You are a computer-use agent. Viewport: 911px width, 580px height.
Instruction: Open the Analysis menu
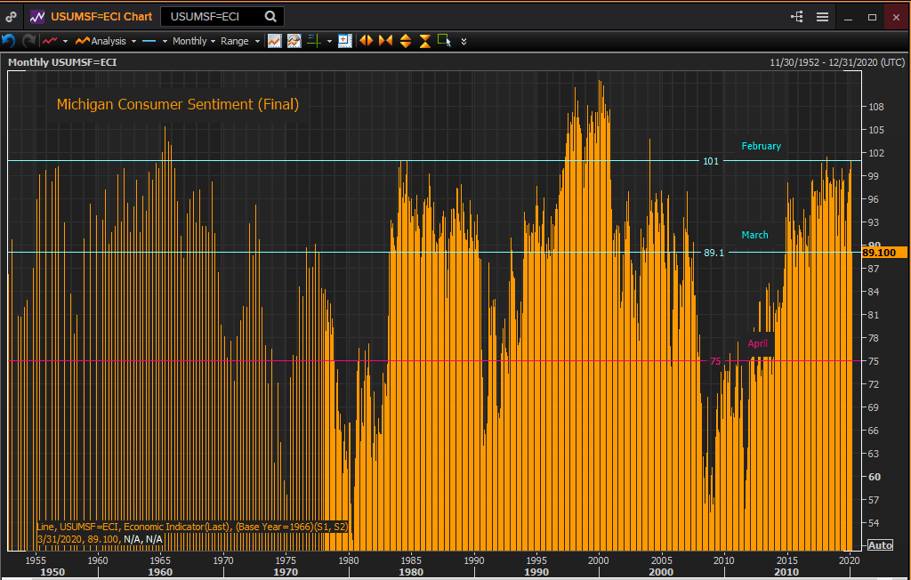(x=106, y=41)
